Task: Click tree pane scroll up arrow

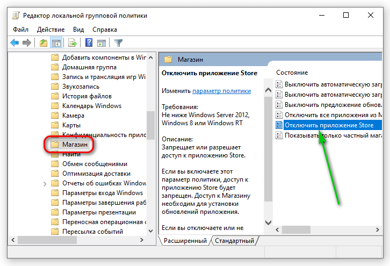Action: pos(151,57)
